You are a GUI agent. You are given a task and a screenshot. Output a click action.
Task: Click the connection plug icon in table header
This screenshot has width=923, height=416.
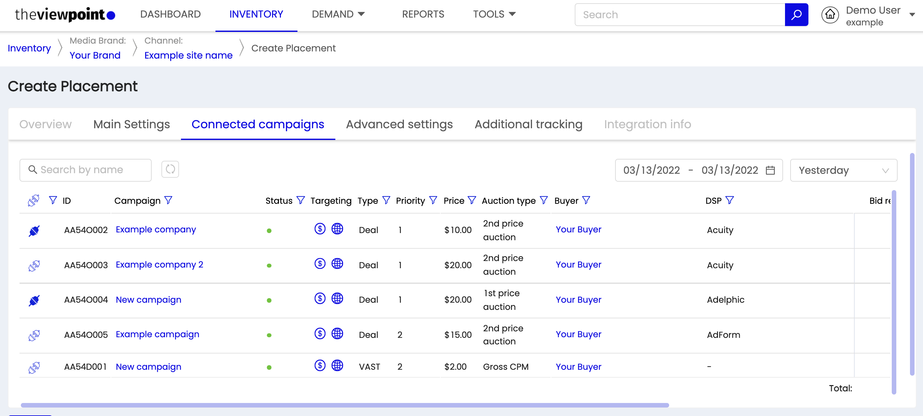[34, 200]
